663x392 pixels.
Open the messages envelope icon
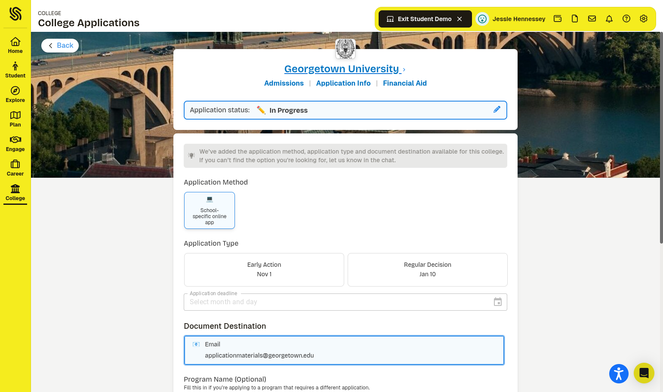click(x=592, y=19)
